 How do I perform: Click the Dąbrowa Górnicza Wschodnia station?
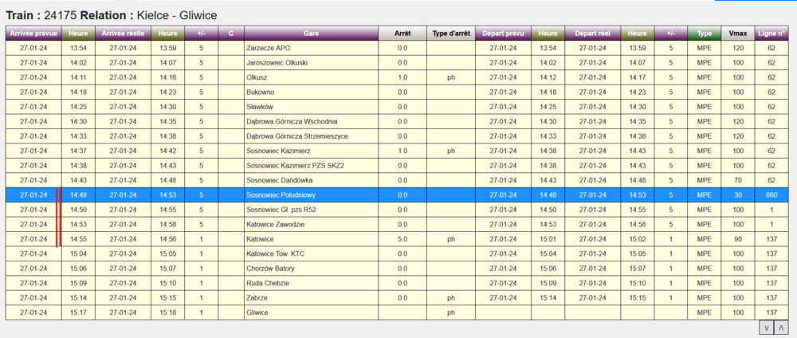292,121
